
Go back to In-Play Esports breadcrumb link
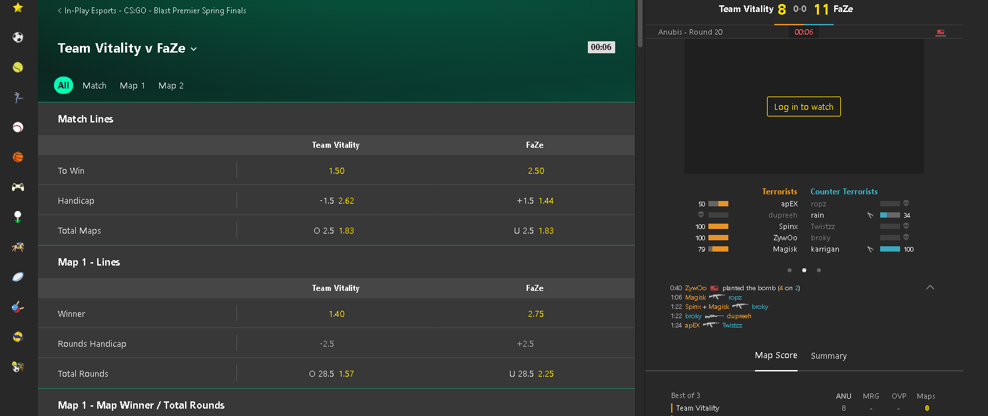[152, 11]
